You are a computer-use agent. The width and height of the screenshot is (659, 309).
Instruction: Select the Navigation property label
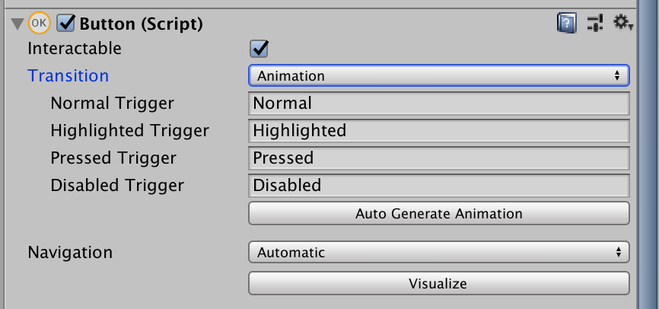[x=70, y=252]
